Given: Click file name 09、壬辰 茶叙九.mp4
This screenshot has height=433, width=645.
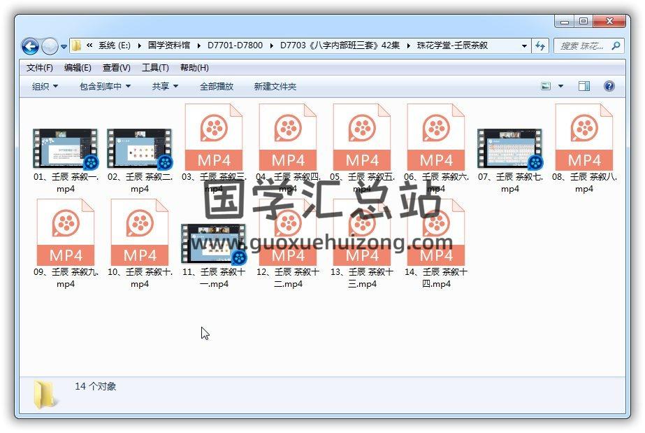Looking at the screenshot, I should point(66,278).
